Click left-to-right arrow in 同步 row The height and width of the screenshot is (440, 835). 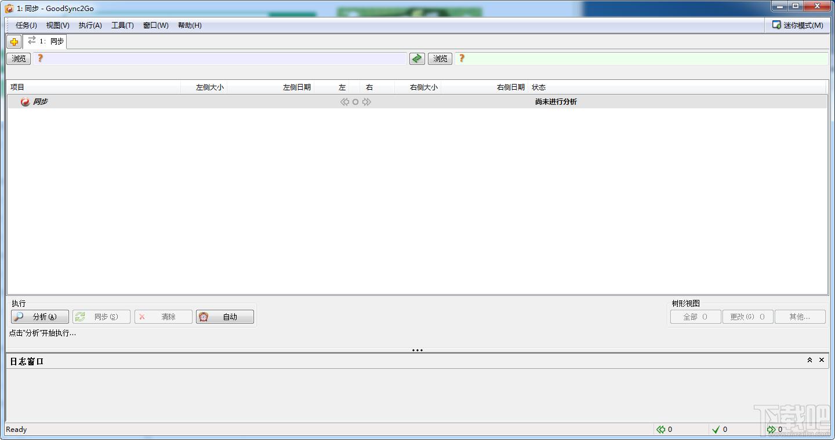pos(366,102)
